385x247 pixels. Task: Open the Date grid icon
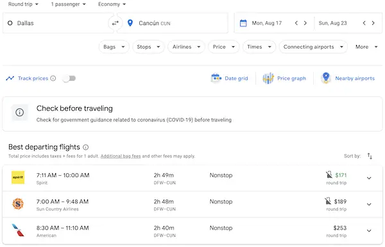point(216,78)
